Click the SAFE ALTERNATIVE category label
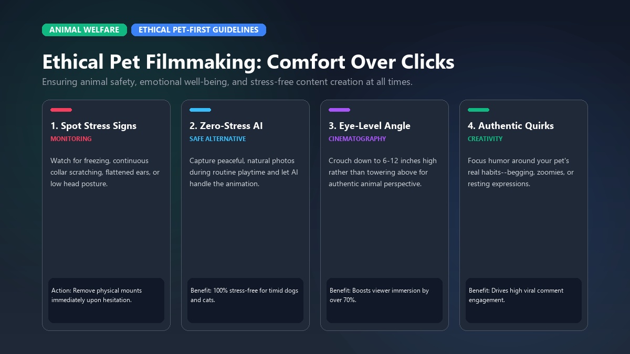The image size is (630, 354). (x=217, y=139)
